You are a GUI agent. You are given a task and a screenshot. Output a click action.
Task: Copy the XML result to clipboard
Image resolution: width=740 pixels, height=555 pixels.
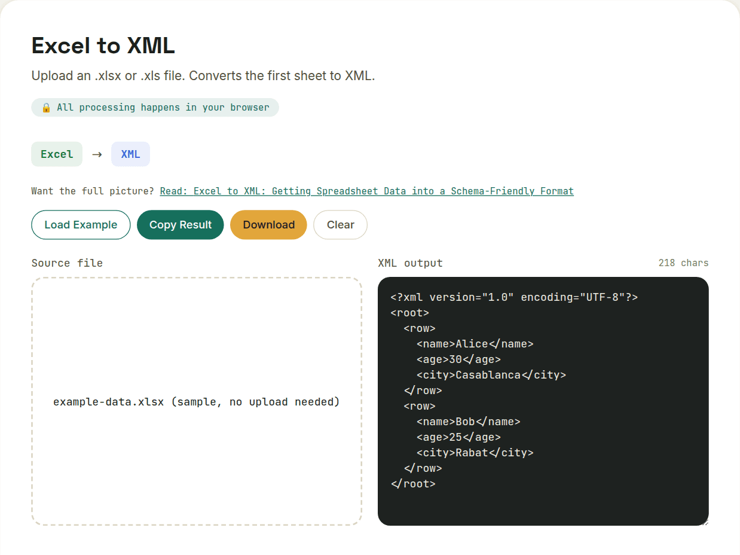click(x=181, y=225)
